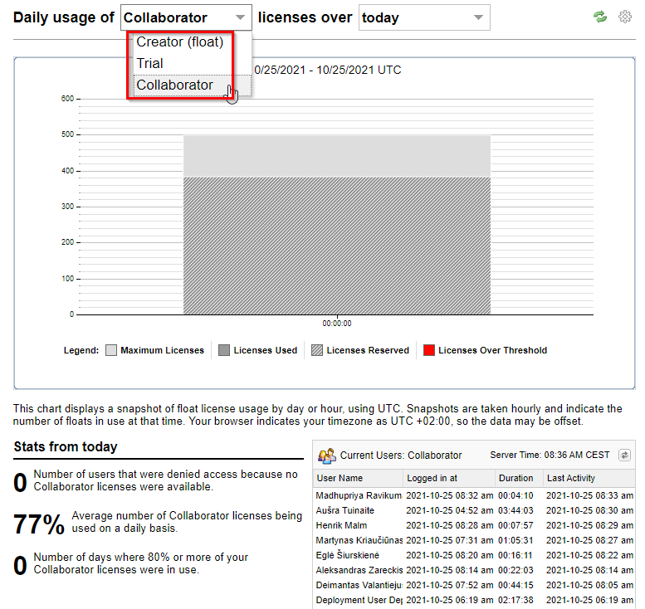Sort by Last Activity column header

coord(589,478)
